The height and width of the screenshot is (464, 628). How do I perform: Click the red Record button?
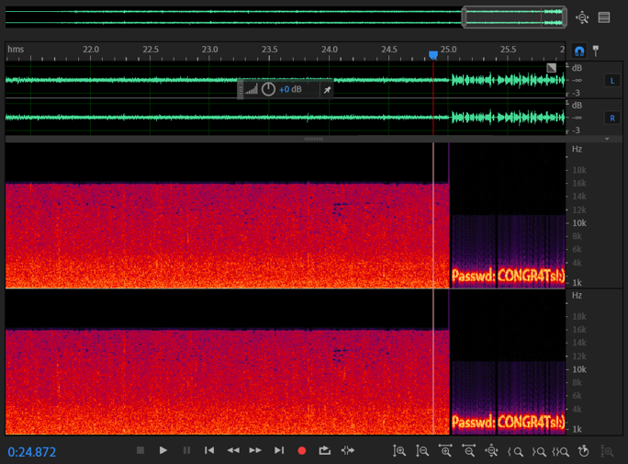301,450
